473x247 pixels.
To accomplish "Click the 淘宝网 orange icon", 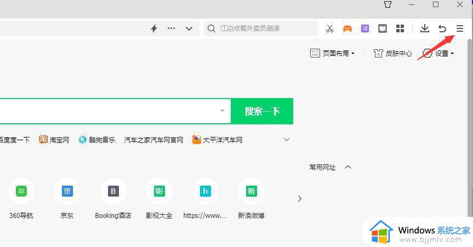I will click(x=43, y=139).
